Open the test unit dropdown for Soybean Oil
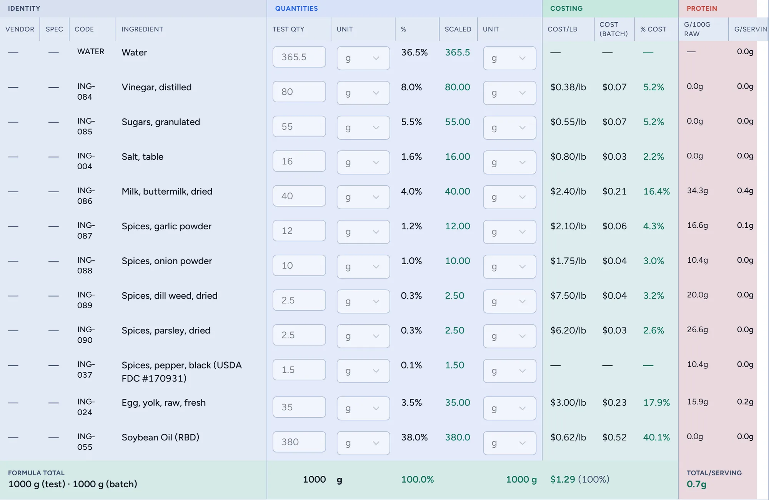 (363, 443)
